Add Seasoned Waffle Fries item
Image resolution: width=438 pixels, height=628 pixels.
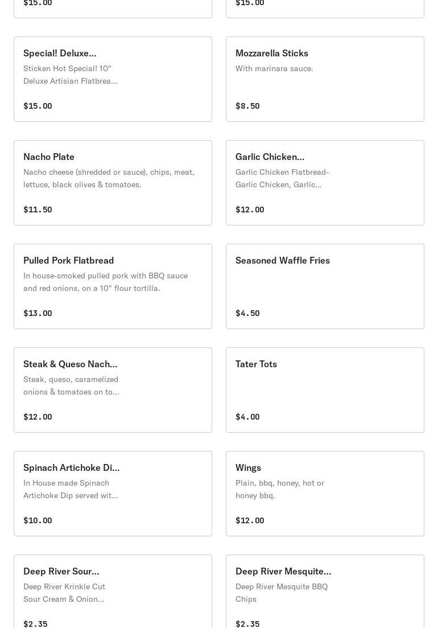click(x=325, y=286)
